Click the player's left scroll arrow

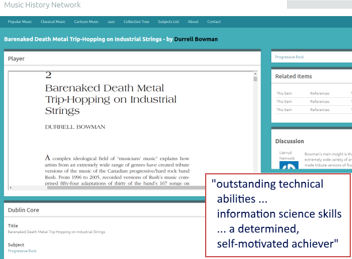pos(11,188)
